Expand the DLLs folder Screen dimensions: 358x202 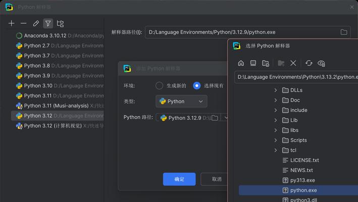pyautogui.click(x=276, y=90)
